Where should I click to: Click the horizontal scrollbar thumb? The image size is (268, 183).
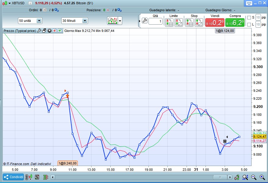tap(220, 177)
